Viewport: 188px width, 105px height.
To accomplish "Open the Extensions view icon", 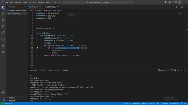I will (3, 33).
